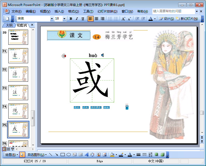Screen dimensions: 206x166
Task: Toggle numbered list formatting
Action: tap(110, 19)
